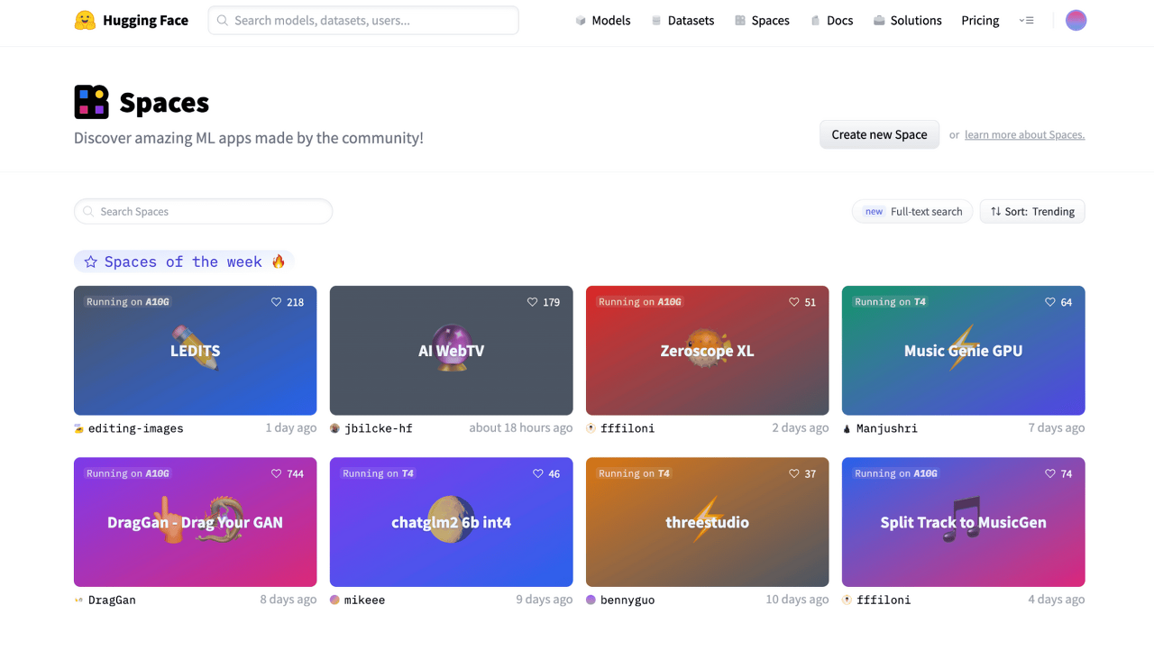Click the editing-images author avatar
This screenshot has height=651, width=1154.
tap(79, 428)
